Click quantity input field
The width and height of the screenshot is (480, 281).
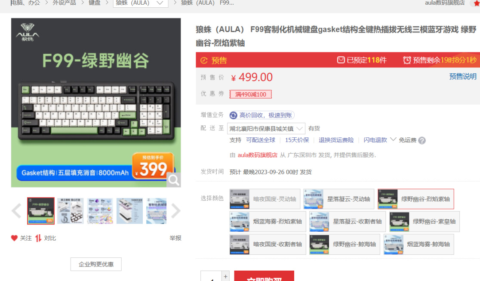click(211, 276)
